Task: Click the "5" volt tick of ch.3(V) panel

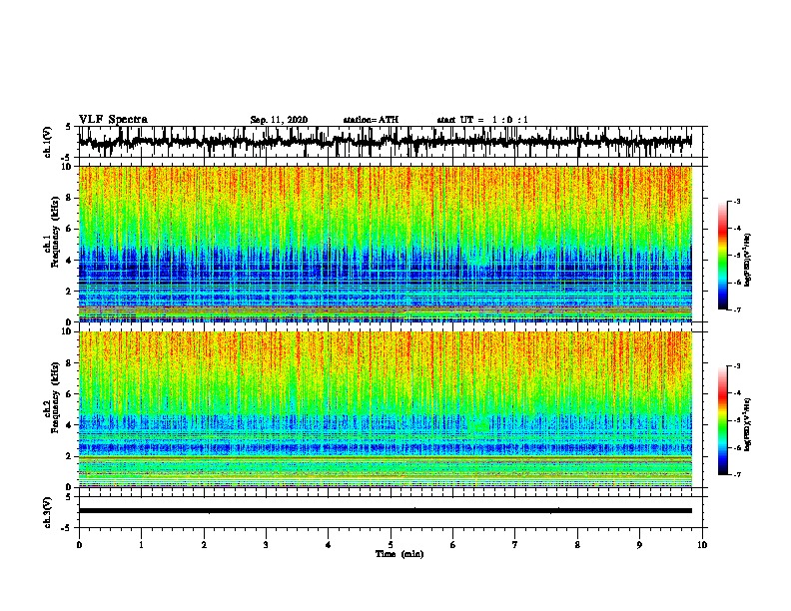Action: (69, 497)
